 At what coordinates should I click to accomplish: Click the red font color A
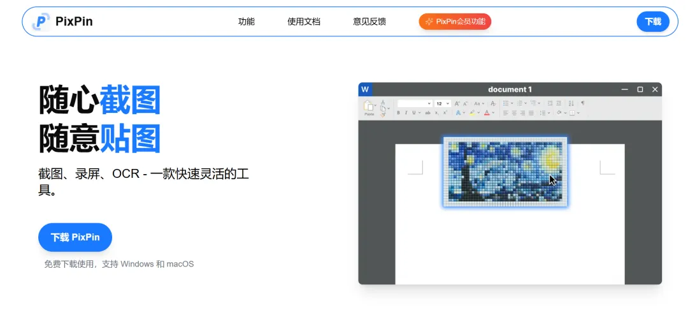pos(487,112)
